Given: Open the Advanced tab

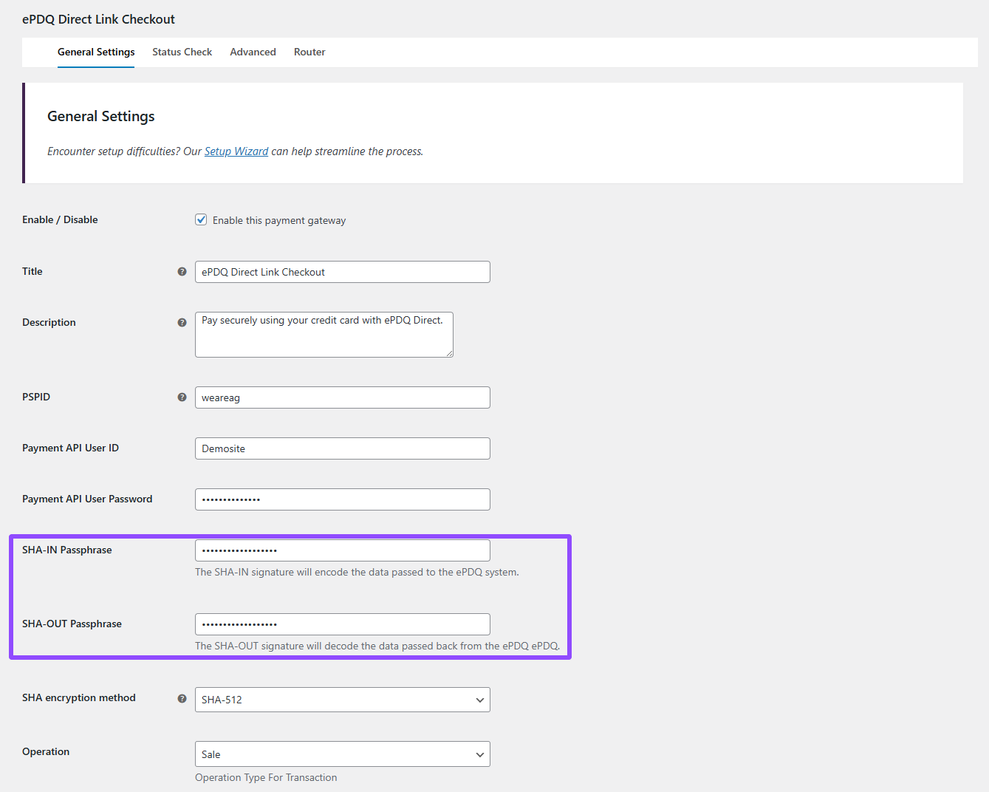Looking at the screenshot, I should tap(253, 52).
